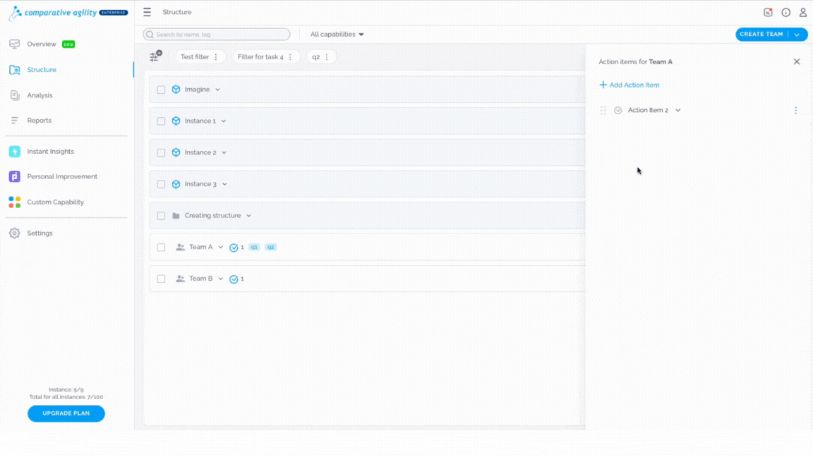The image size is (813, 457).
Task: Expand the Instance 3 row chevron
Action: pyautogui.click(x=224, y=185)
